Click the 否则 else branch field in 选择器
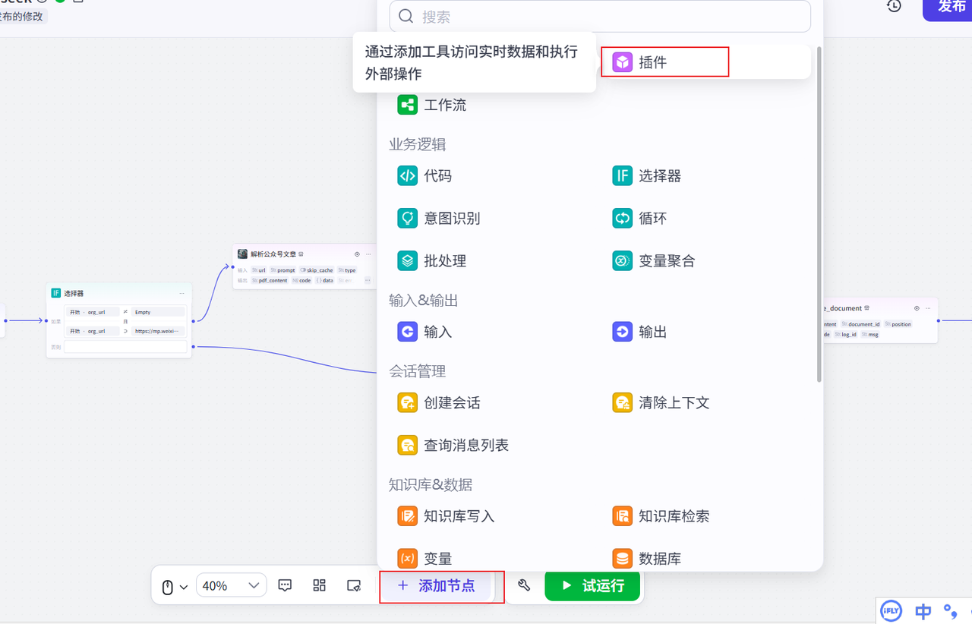Image resolution: width=972 pixels, height=624 pixels. 125,347
